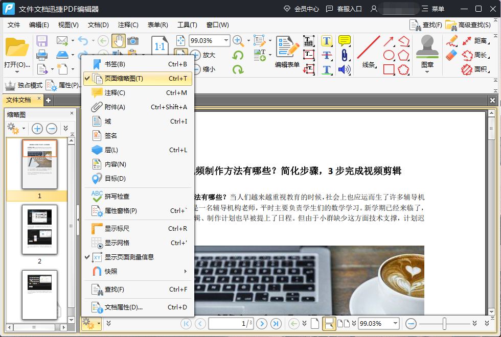Screen dimensions: 501x337
Task: Set actual size with the 1:1 icon
Action: [x=160, y=46]
